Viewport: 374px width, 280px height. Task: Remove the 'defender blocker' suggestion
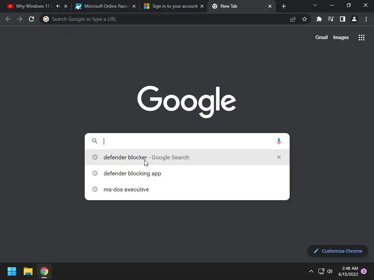click(279, 157)
